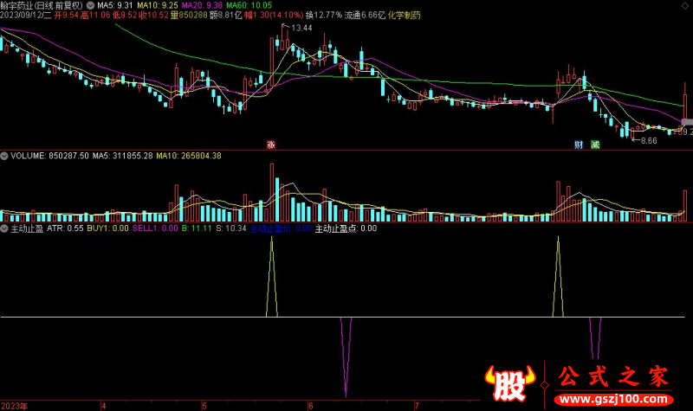The width and height of the screenshot is (693, 411).
Task: Select the 翰宇药业(日线 前复权) title
Action: (x=42, y=5)
